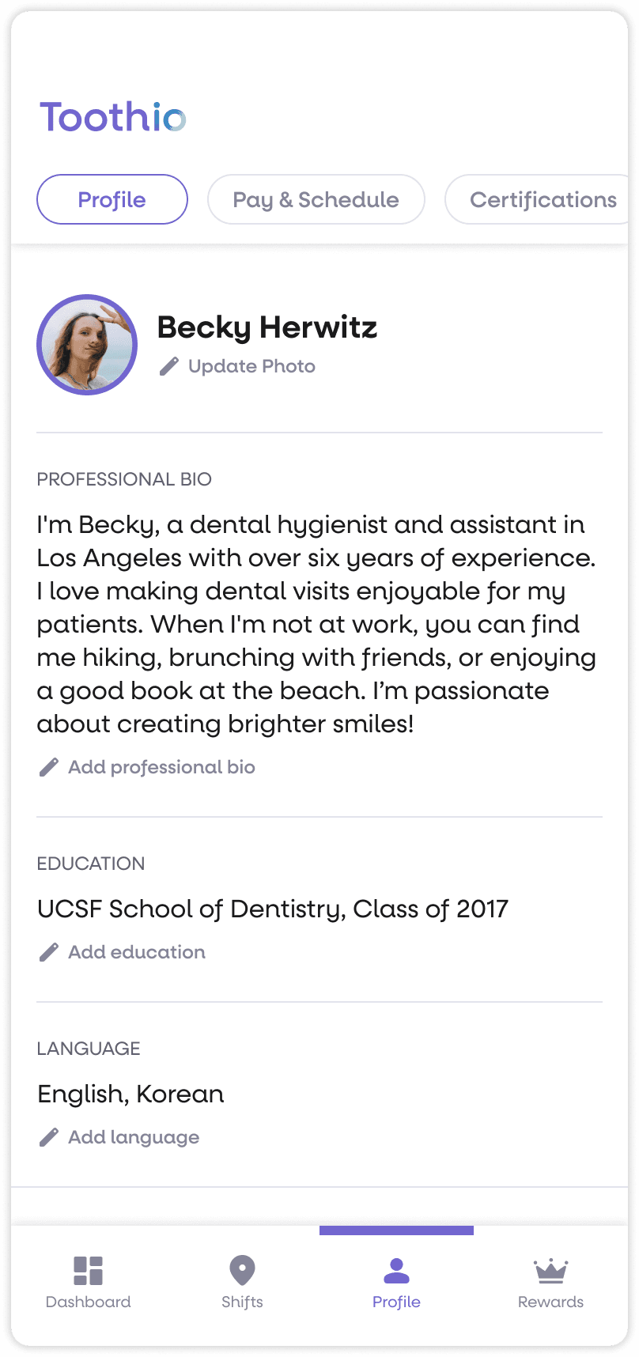Image resolution: width=639 pixels, height=1357 pixels.
Task: Tap the Shifts location pin icon
Action: click(x=242, y=1270)
